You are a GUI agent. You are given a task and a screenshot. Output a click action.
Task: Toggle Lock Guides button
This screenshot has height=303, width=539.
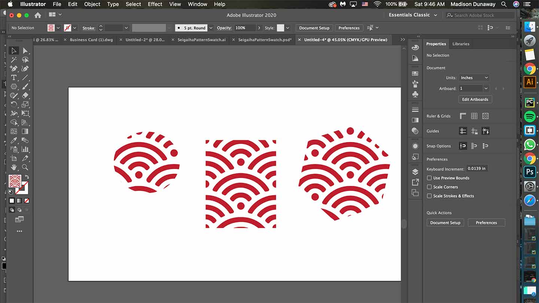pos(474,131)
